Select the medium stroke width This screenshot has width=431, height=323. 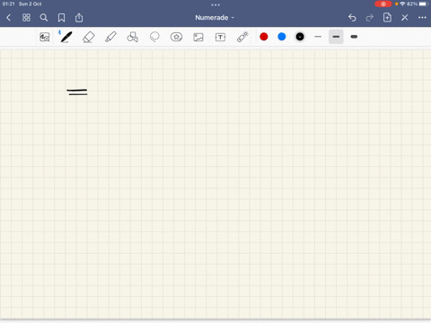pos(336,37)
